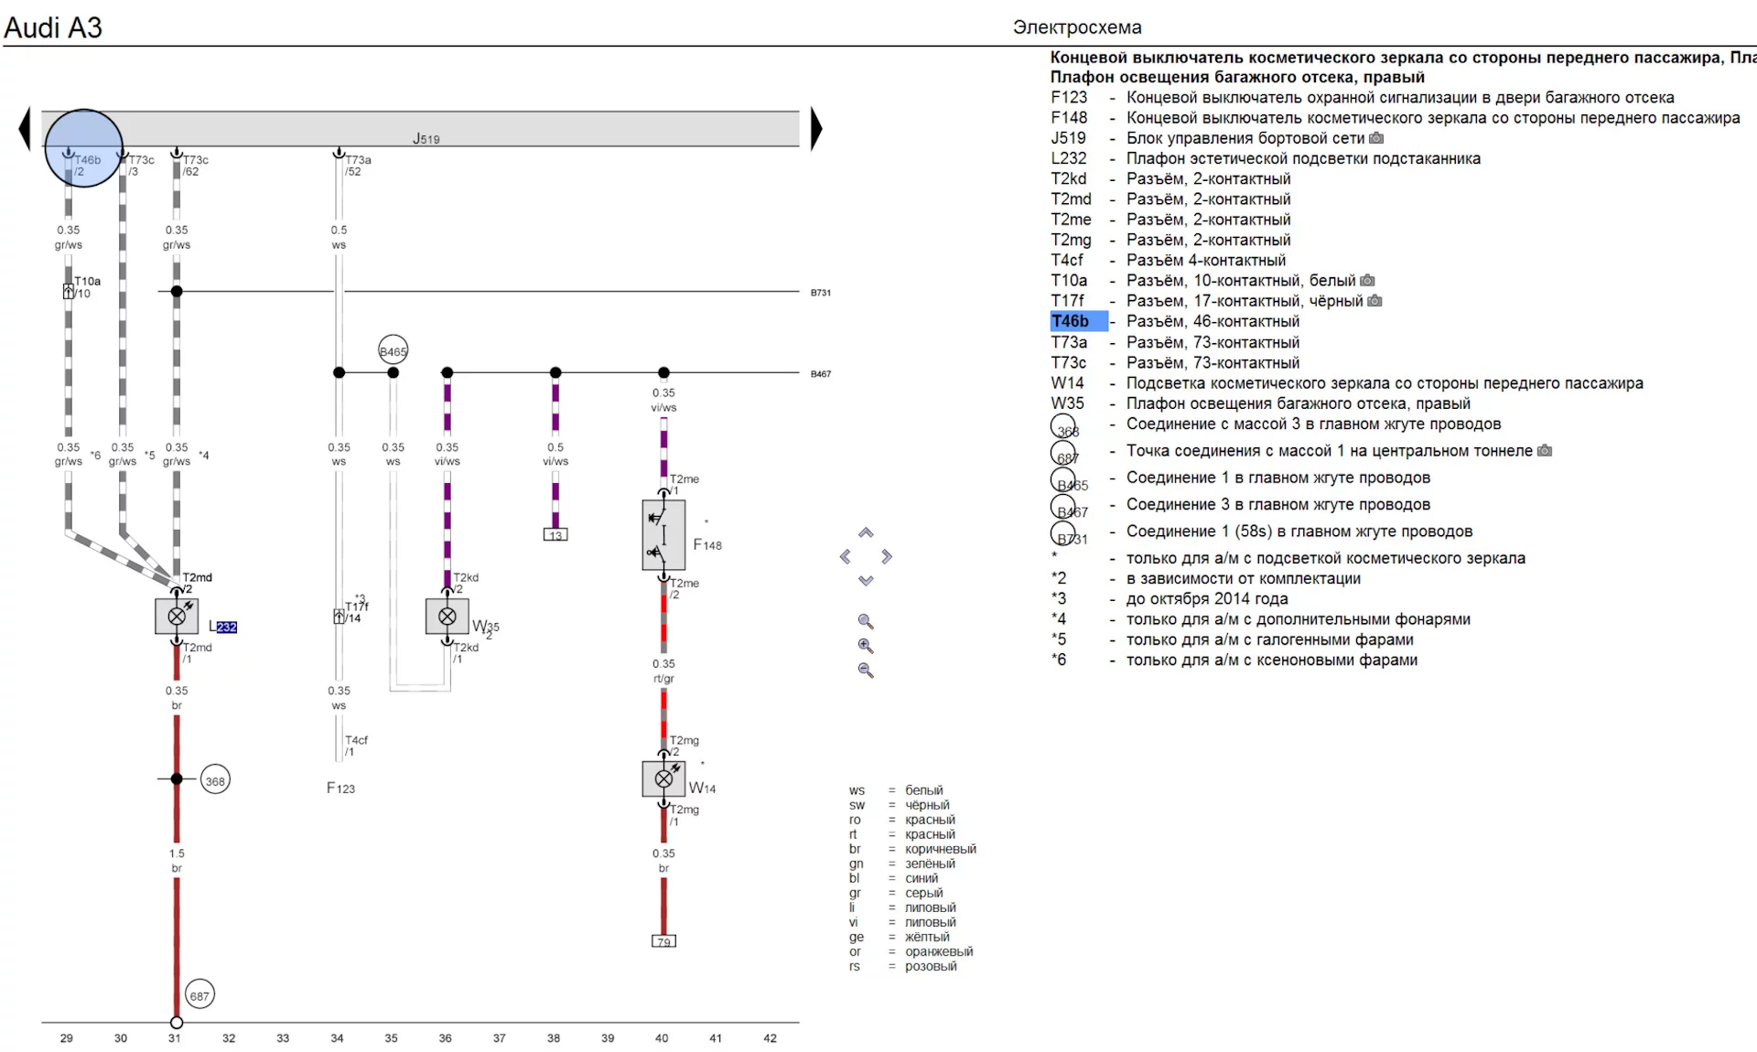Screen dimensions: 1757x1052
Task: Go to previous diagram page, left black arrow
Action: 25,129
